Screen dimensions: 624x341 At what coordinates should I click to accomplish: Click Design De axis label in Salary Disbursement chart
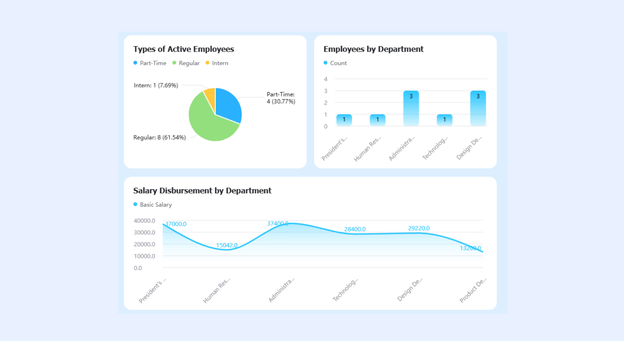[x=410, y=290]
